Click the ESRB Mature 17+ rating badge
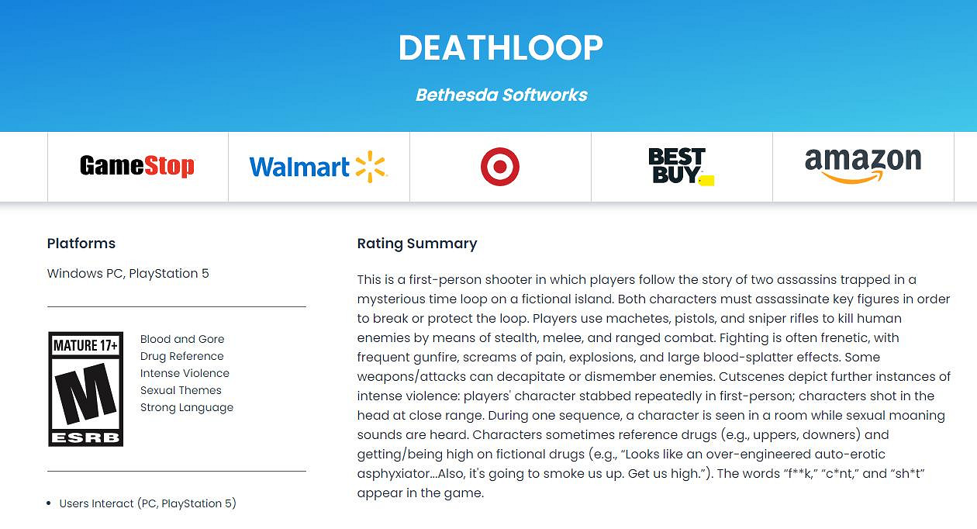The height and width of the screenshot is (529, 977). (85, 389)
